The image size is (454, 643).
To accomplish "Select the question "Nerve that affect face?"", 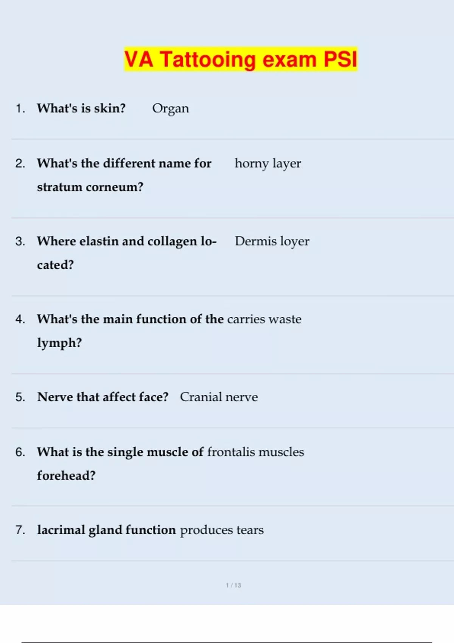I will click(x=103, y=397).
